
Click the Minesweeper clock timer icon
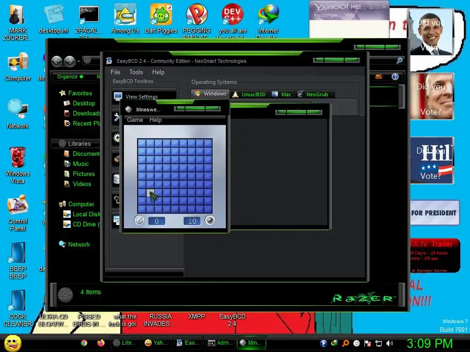(139, 220)
